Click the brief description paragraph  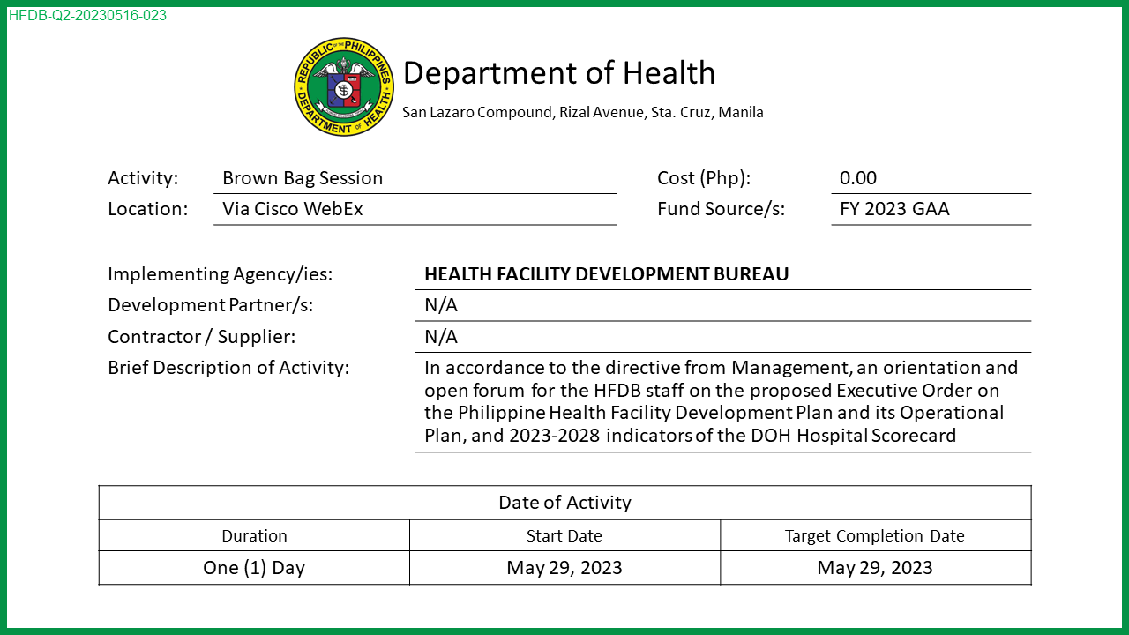click(722, 401)
